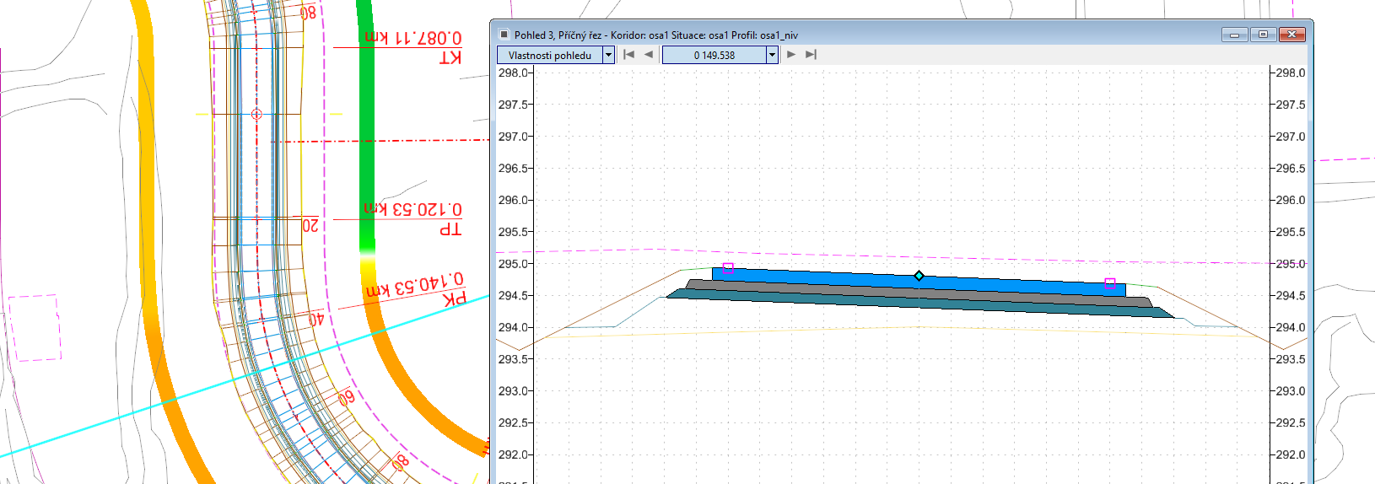
Task: Select the cyan diamond centerline marker
Action: tap(919, 276)
